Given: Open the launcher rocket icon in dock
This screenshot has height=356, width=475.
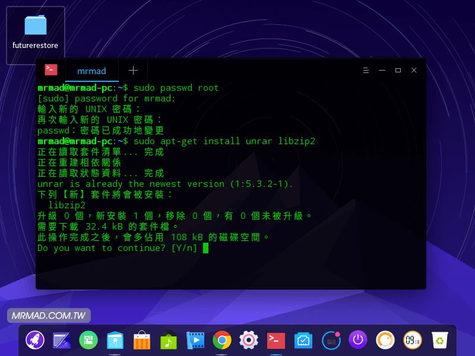Looking at the screenshot, I should pyautogui.click(x=36, y=341).
